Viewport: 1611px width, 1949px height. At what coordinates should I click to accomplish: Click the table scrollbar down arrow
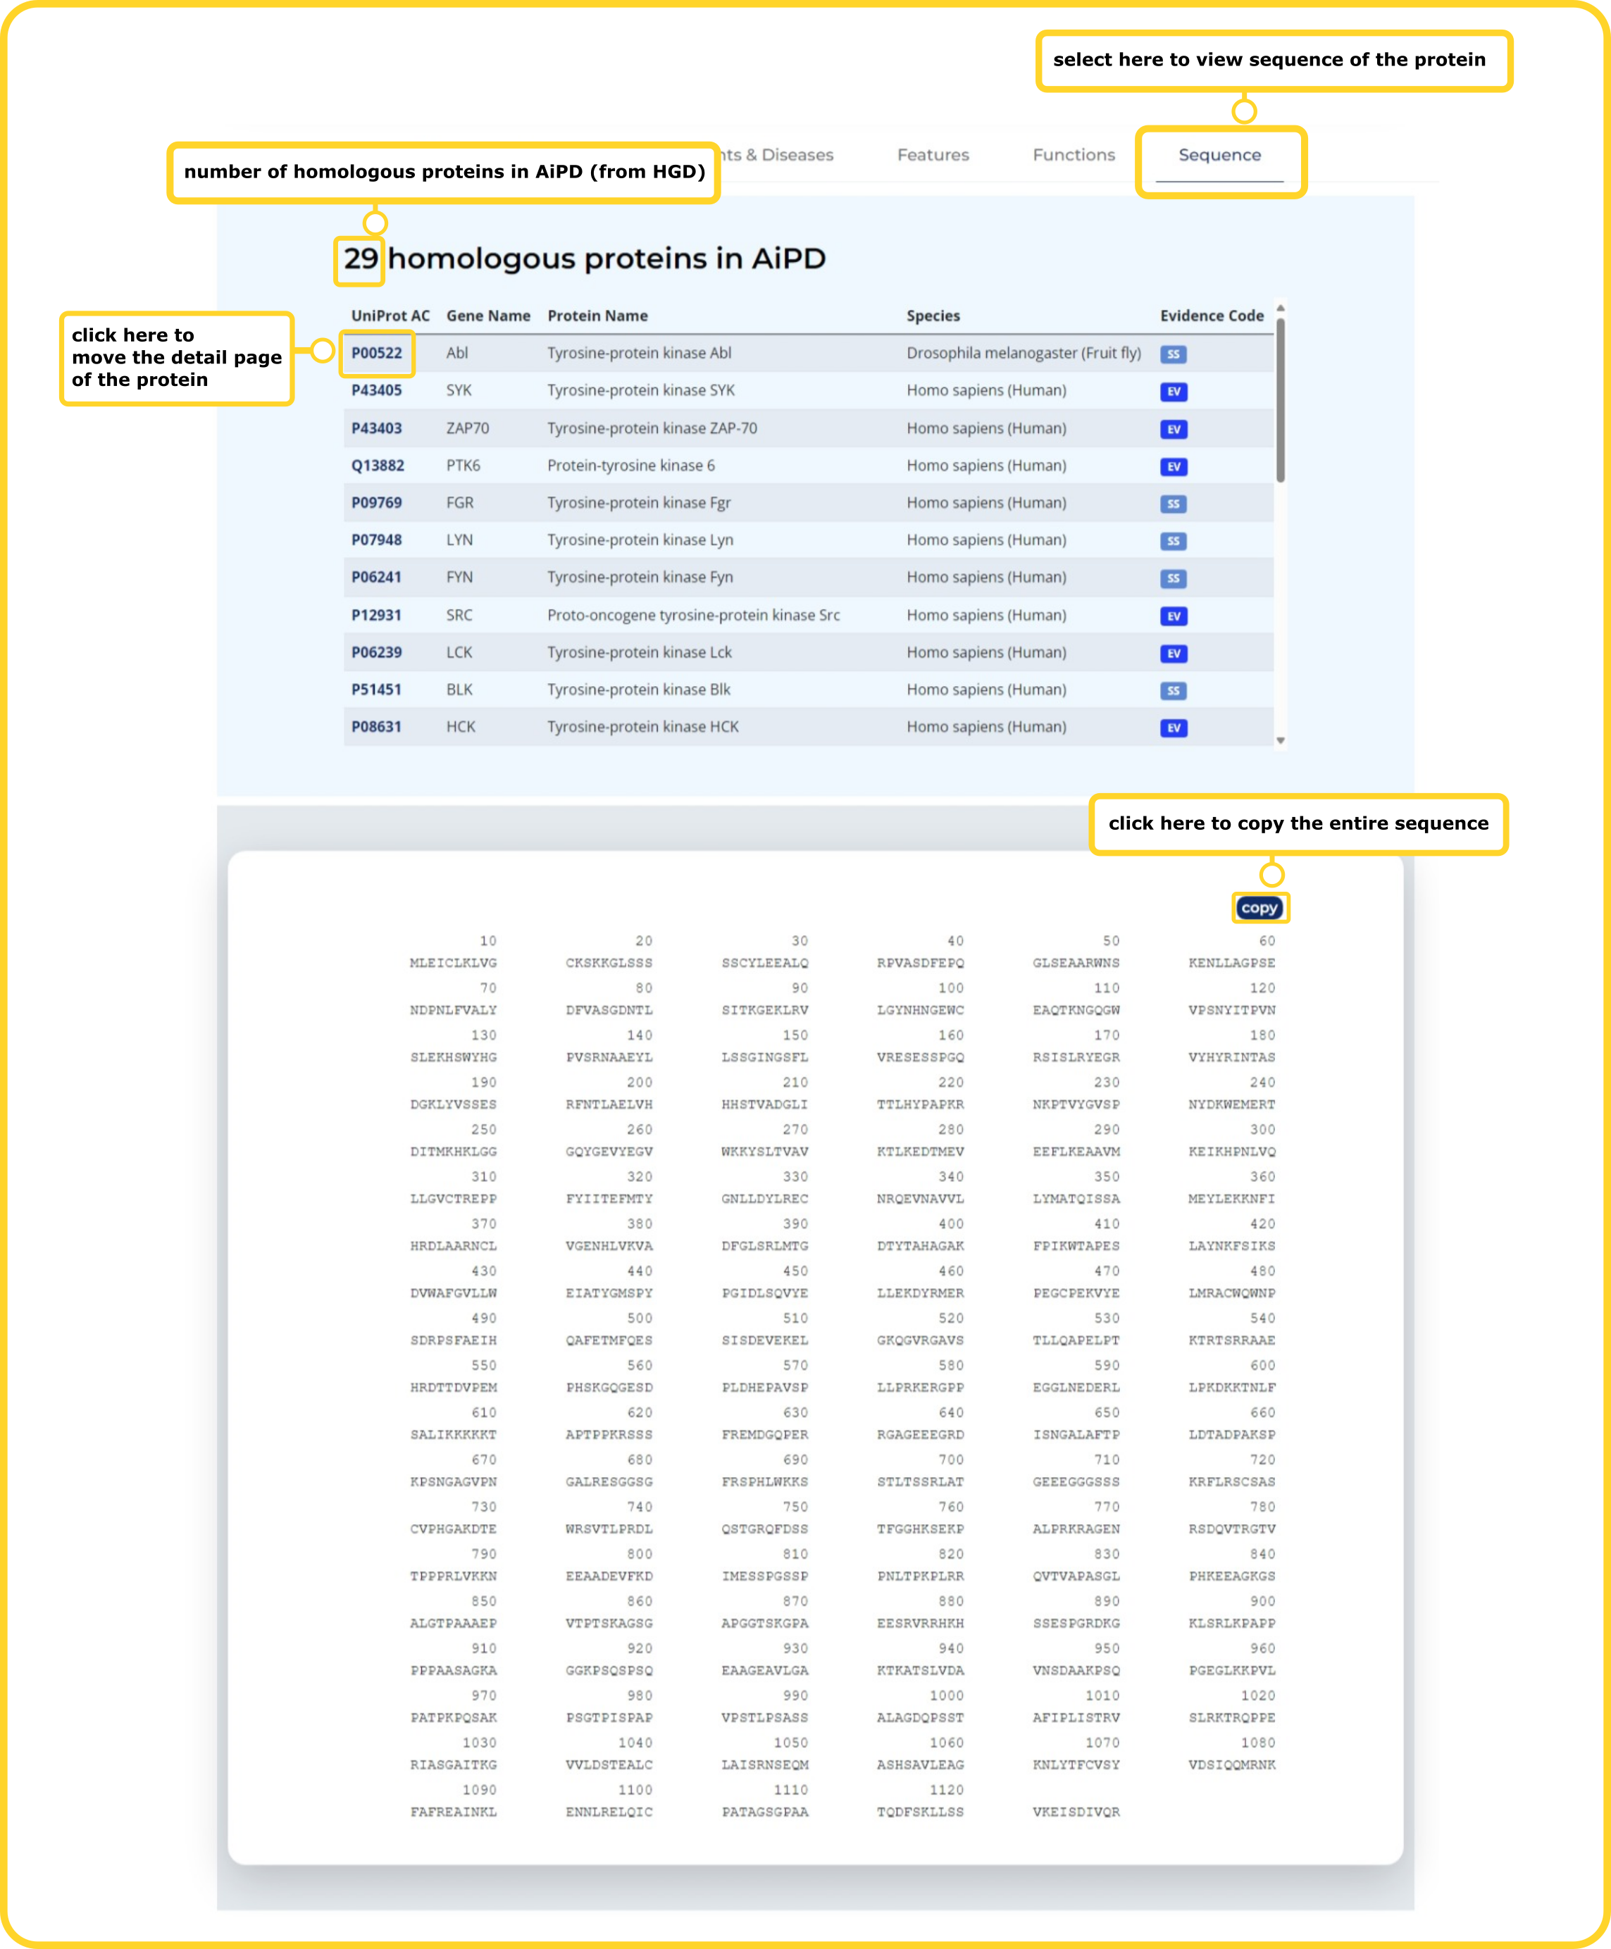click(x=1281, y=740)
